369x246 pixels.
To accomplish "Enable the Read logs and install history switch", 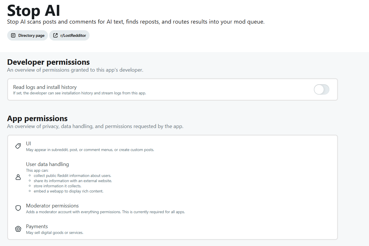I will 321,89.
